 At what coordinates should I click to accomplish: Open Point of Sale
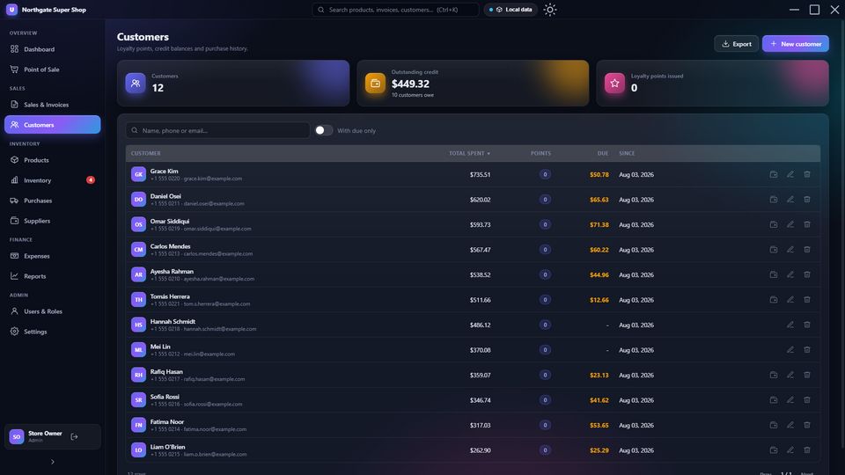pos(52,69)
